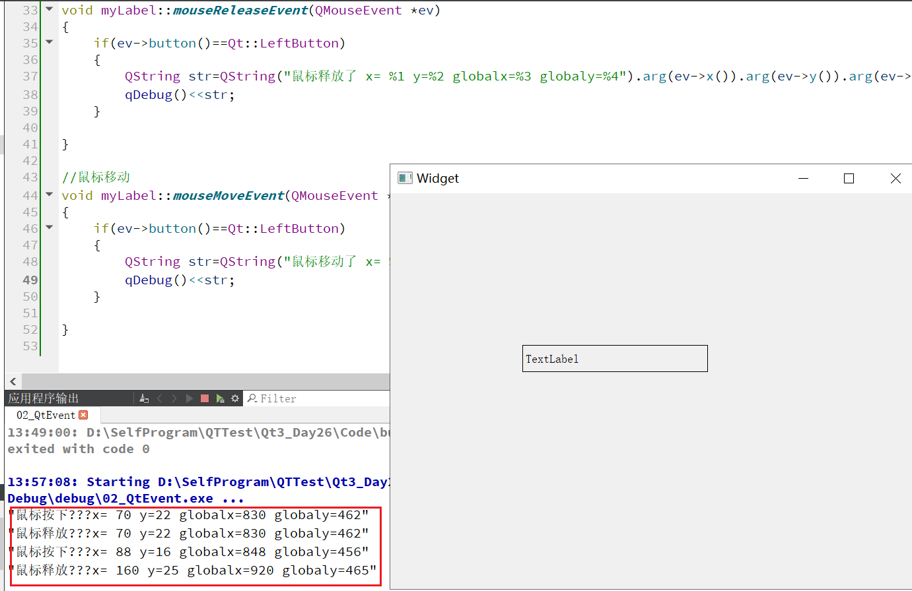Click the TextLabel in Widget window
Image resolution: width=912 pixels, height=591 pixels.
(x=615, y=359)
